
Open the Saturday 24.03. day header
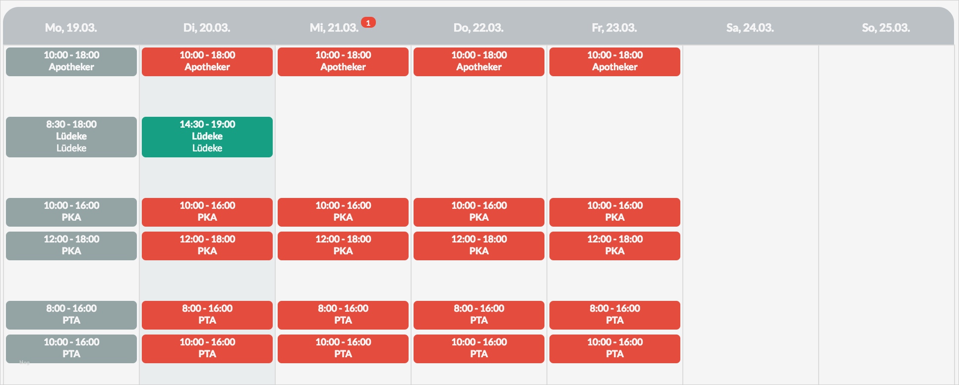point(750,28)
